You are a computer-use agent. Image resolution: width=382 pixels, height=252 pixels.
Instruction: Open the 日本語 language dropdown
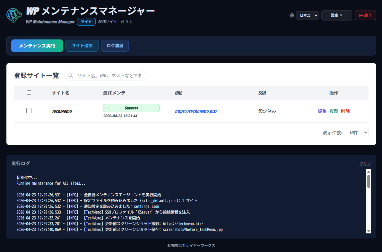tap(307, 15)
